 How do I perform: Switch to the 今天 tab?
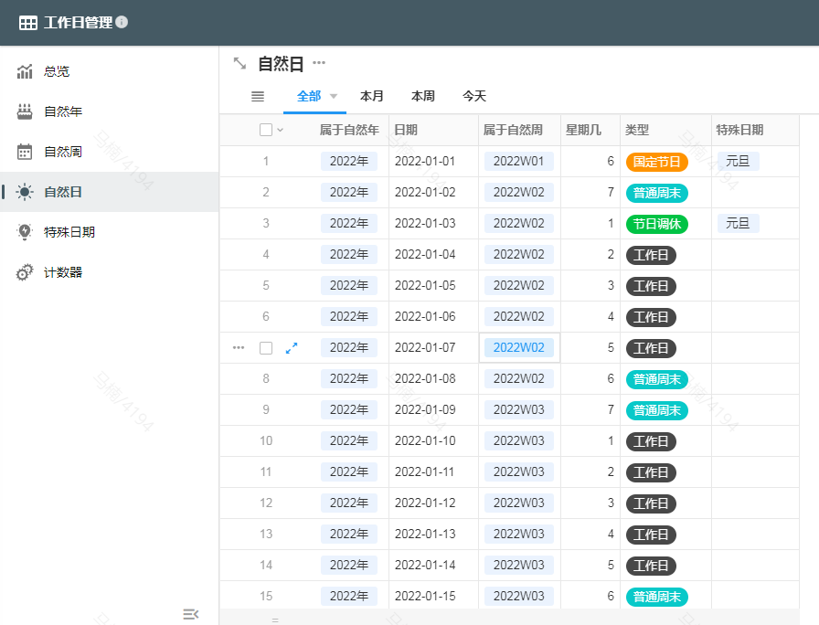[x=474, y=96]
